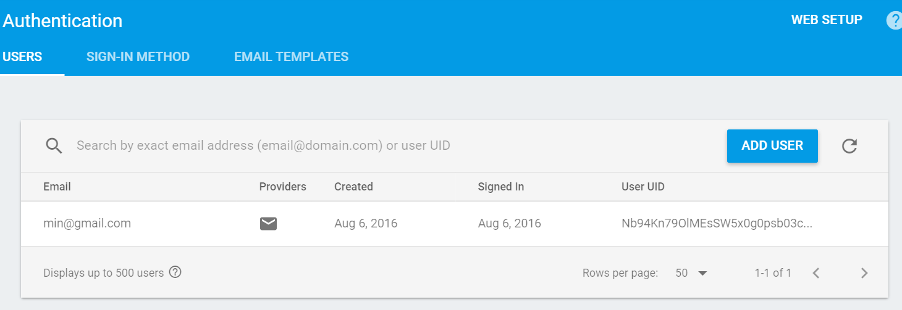Screen dimensions: 902x310
Task: Open the Email Templates tab
Action: point(291,57)
